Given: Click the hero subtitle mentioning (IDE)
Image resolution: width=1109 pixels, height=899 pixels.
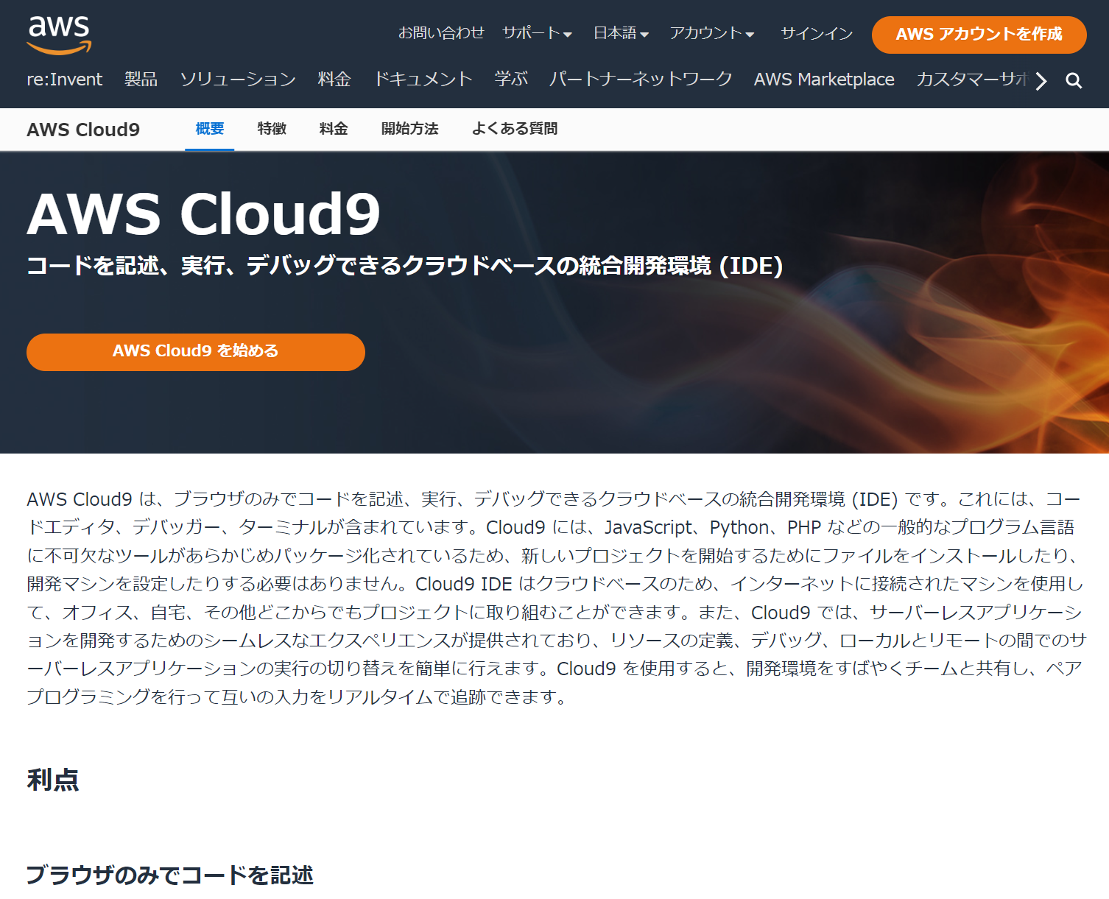Looking at the screenshot, I should click(405, 266).
